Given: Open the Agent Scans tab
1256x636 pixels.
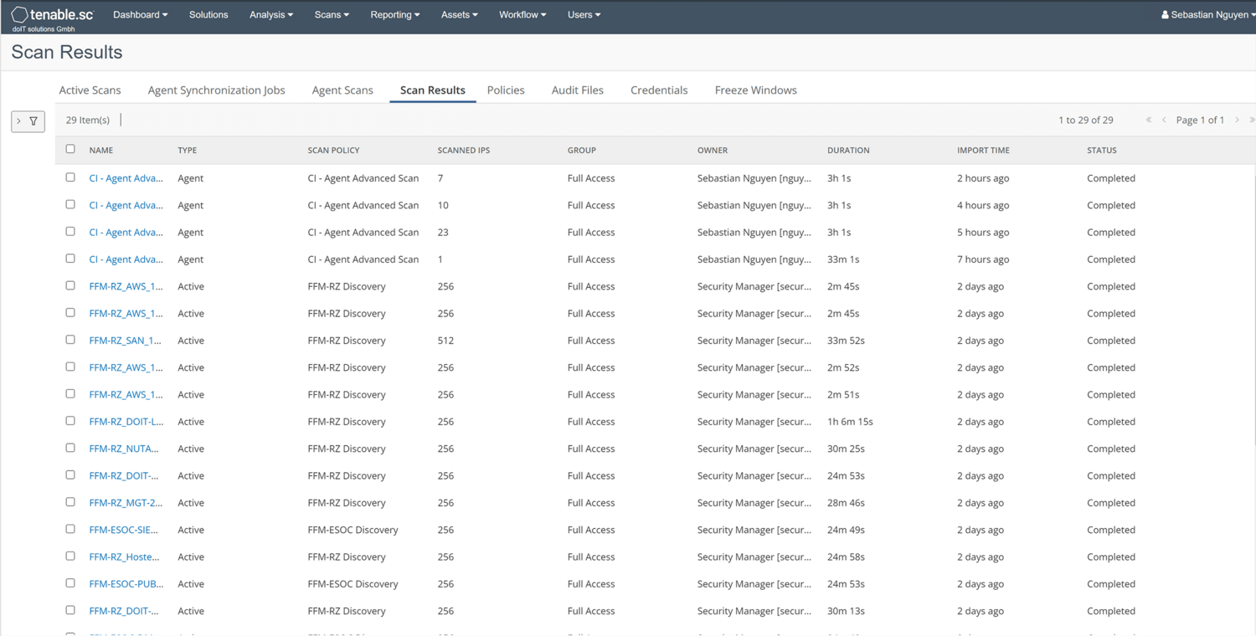Looking at the screenshot, I should coord(342,90).
